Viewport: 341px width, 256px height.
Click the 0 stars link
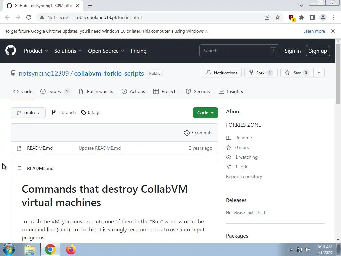tap(237, 147)
